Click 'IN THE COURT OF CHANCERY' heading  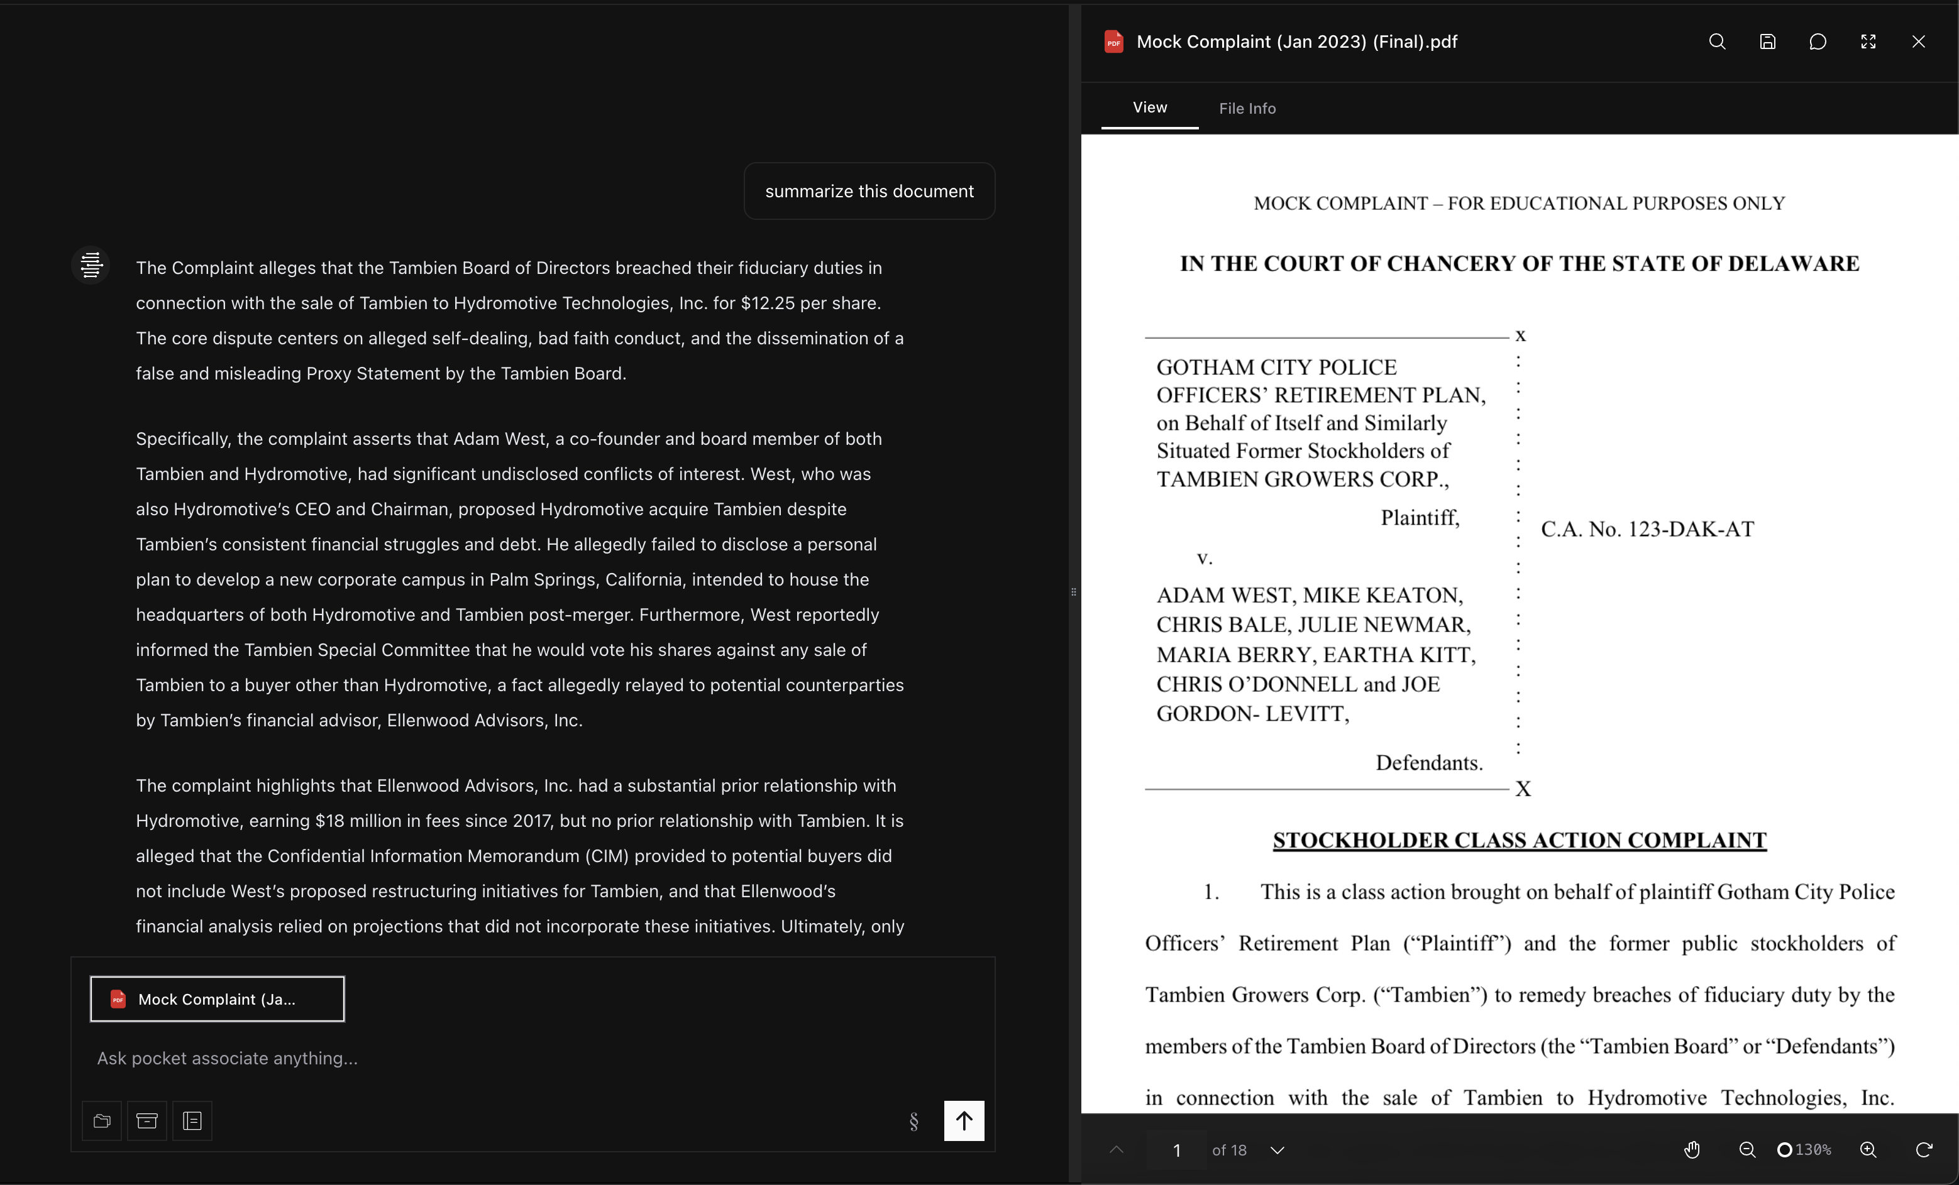[1520, 263]
